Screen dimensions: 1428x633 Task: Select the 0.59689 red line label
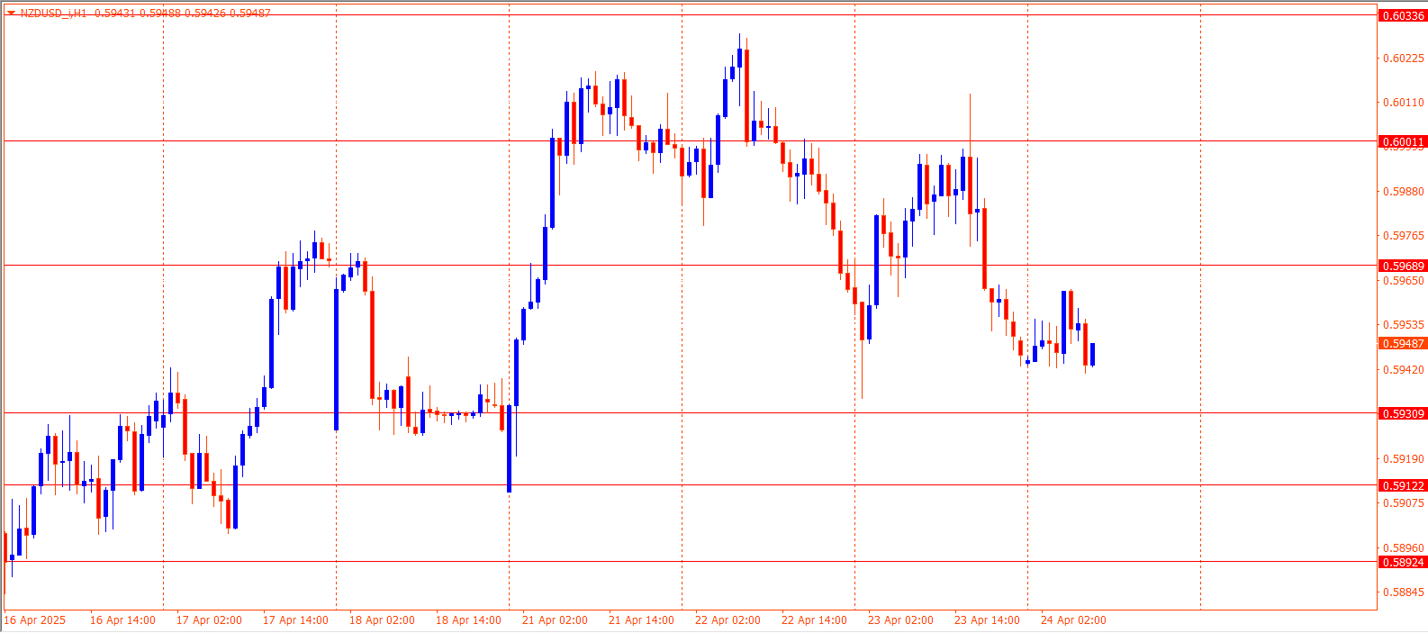1403,266
